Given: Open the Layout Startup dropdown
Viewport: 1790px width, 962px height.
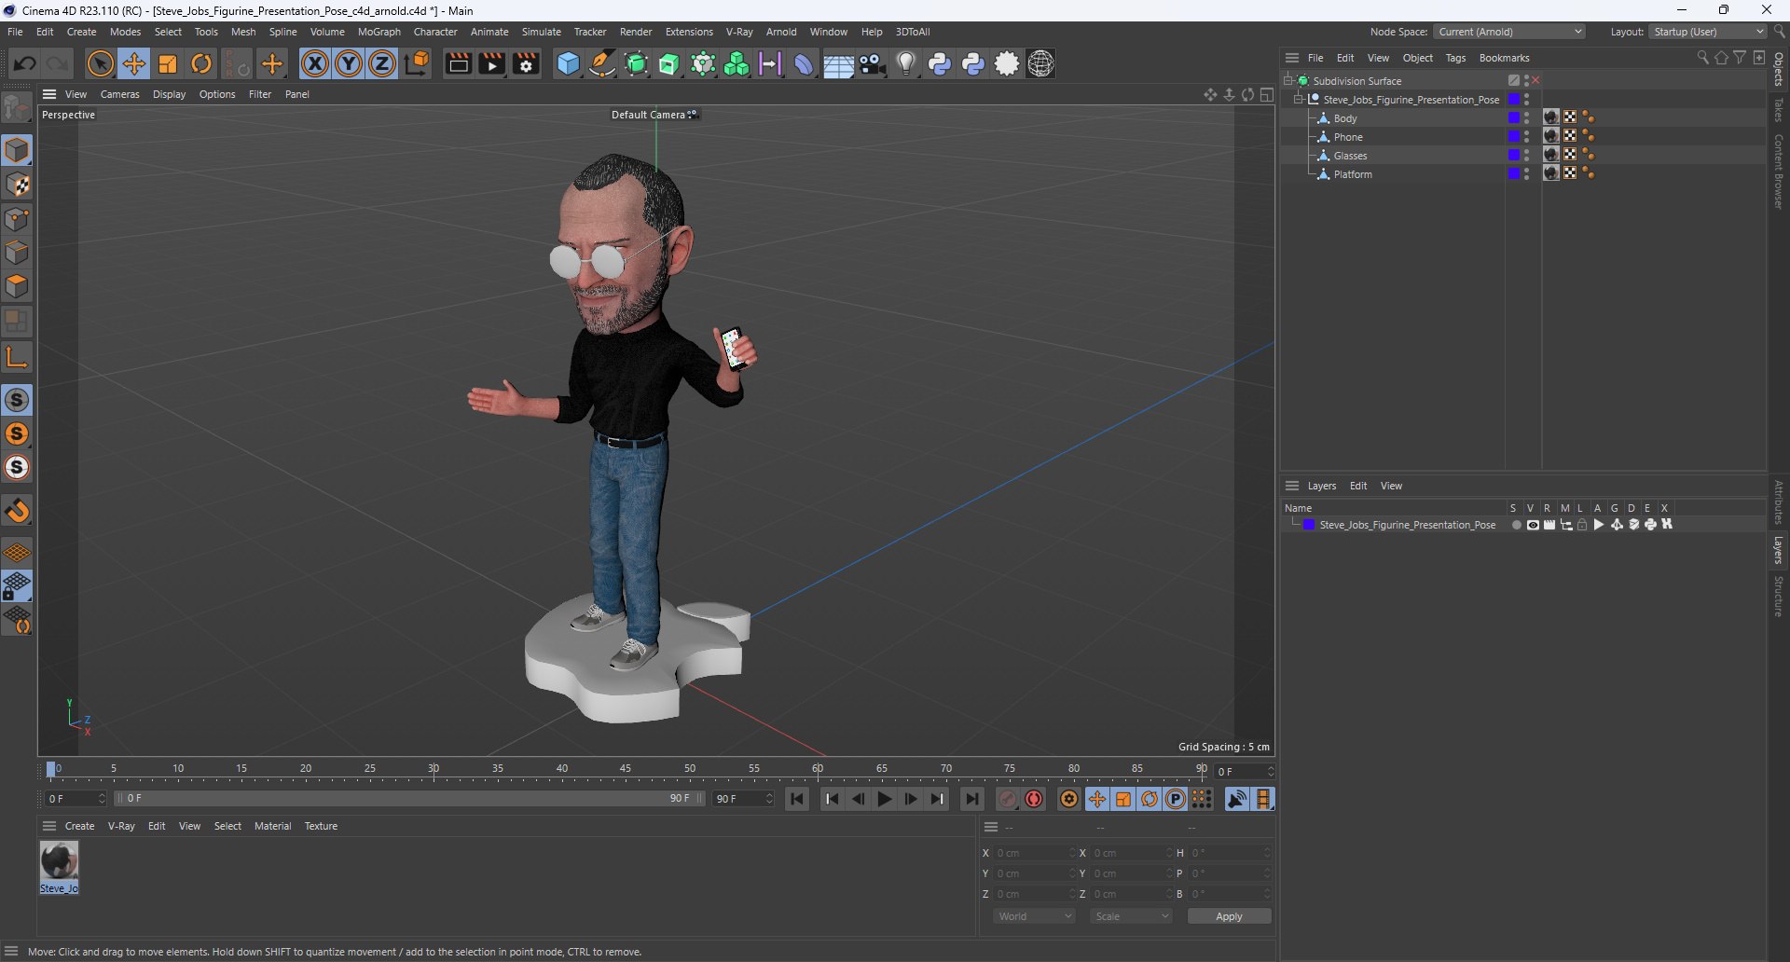Looking at the screenshot, I should tap(1708, 32).
